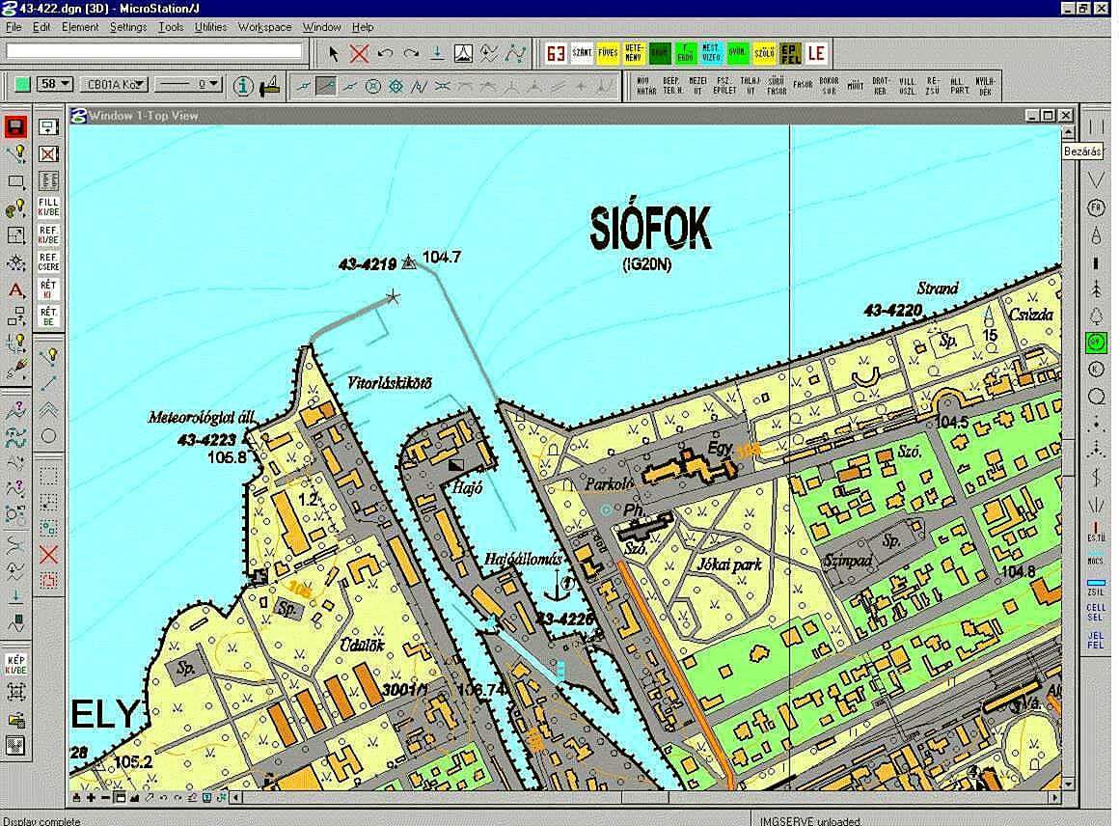
Task: Click the red save diskette icon
Action: tap(15, 127)
